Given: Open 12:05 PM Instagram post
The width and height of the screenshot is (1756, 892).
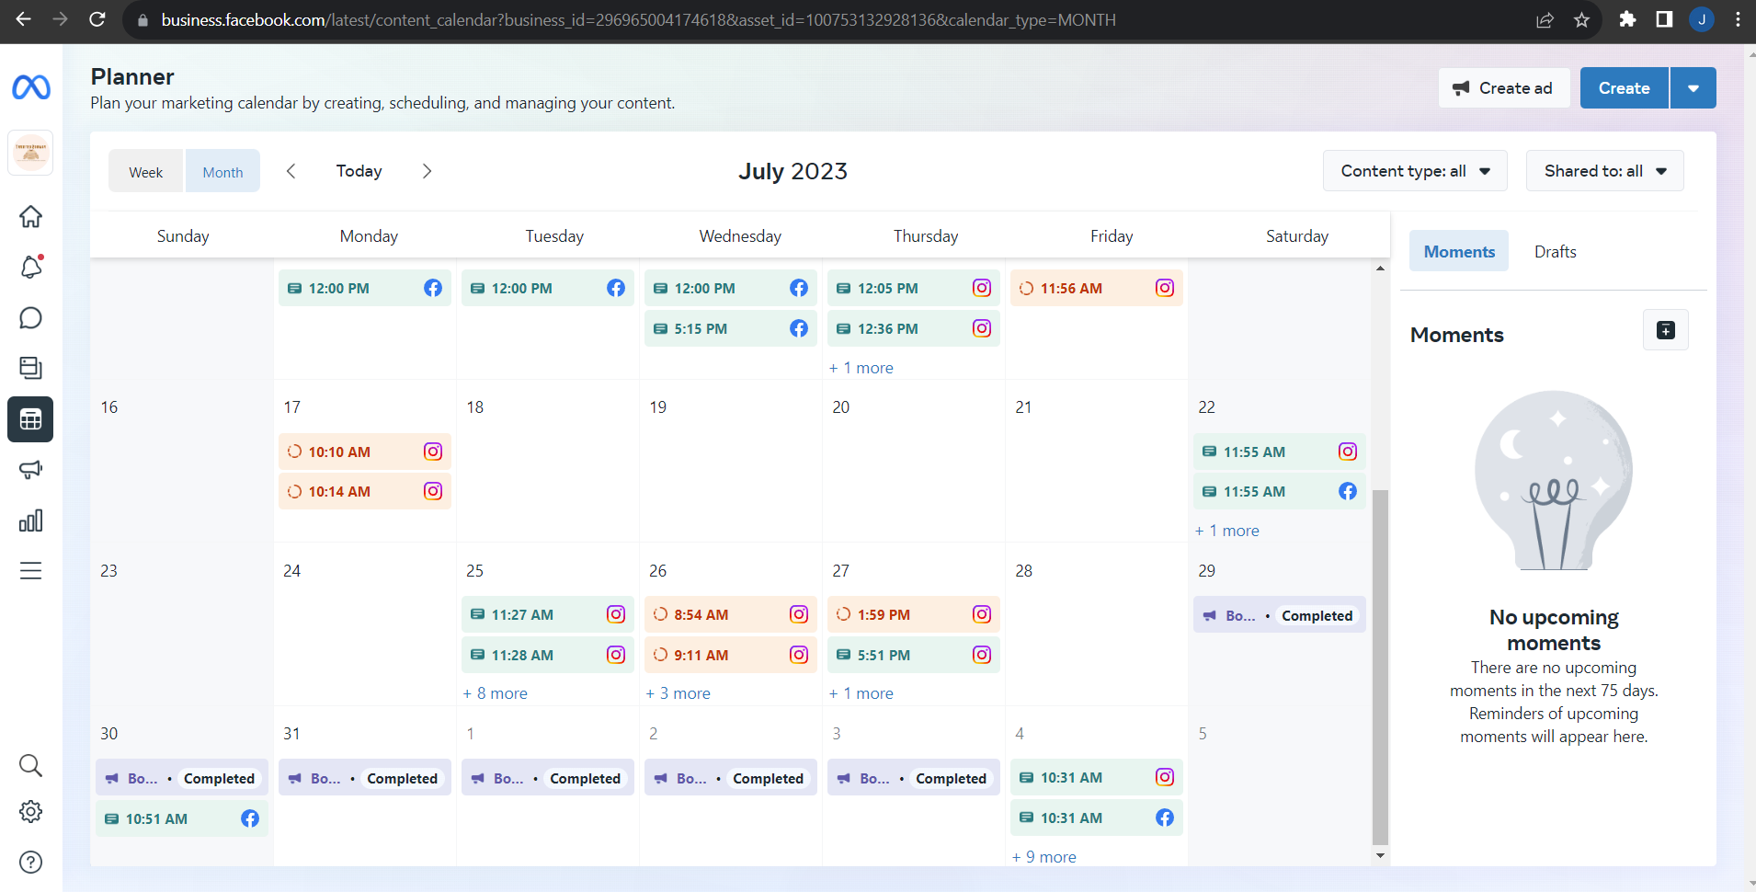Looking at the screenshot, I should 914,288.
